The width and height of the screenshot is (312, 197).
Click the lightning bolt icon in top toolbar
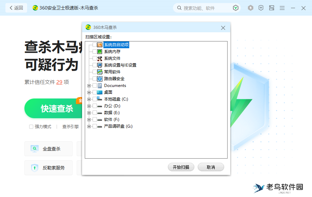click(x=251, y=8)
